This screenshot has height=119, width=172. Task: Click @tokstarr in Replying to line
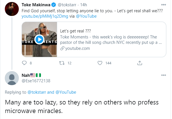37,92
